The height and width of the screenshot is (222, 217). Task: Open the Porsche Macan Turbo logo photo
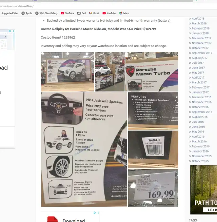(152, 72)
